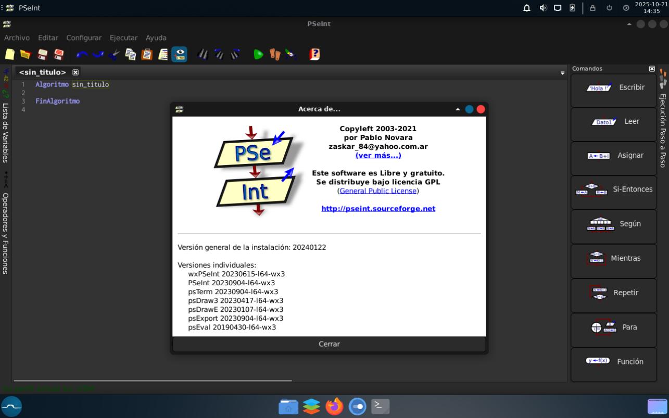Open Firefox from the taskbar
This screenshot has height=418, width=669.
pyautogui.click(x=334, y=406)
